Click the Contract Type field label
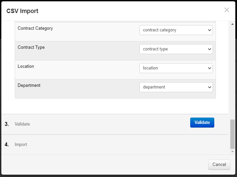The width and height of the screenshot is (237, 177). [x=31, y=47]
